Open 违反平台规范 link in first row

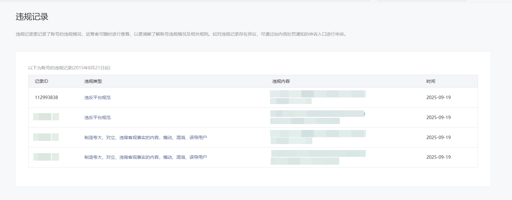point(97,97)
